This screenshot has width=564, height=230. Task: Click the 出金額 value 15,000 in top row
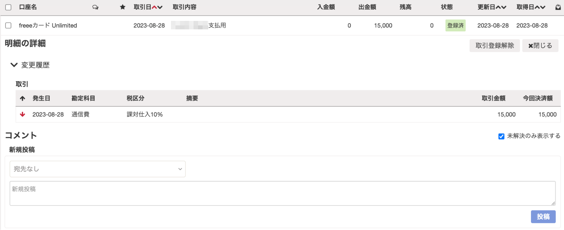click(383, 25)
